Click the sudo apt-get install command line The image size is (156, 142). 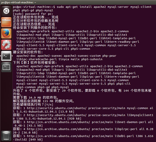(82, 9)
